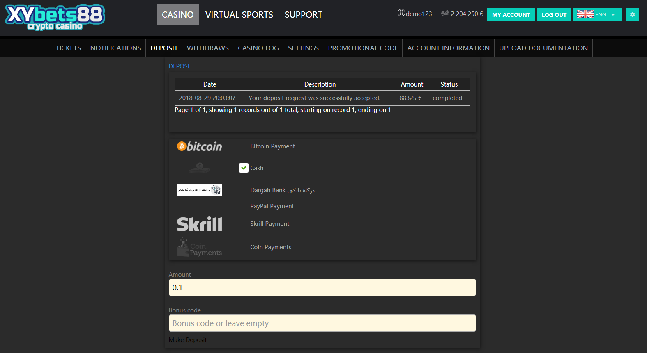Click the XYbets88 crypto casino logo
The image size is (647, 353).
[x=55, y=18]
